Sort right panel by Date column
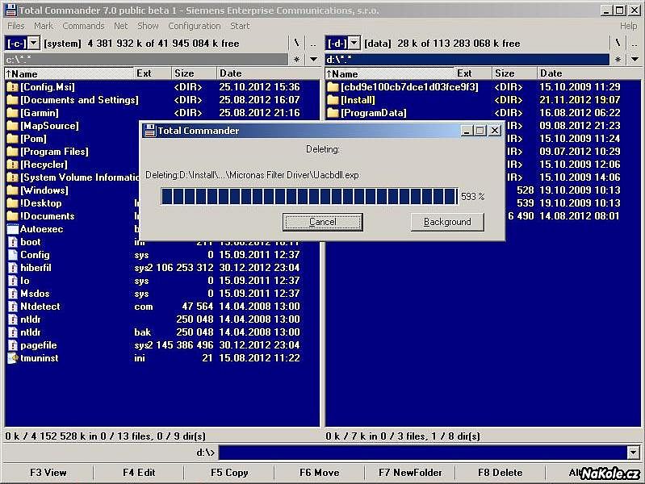645x484 pixels. tap(589, 73)
